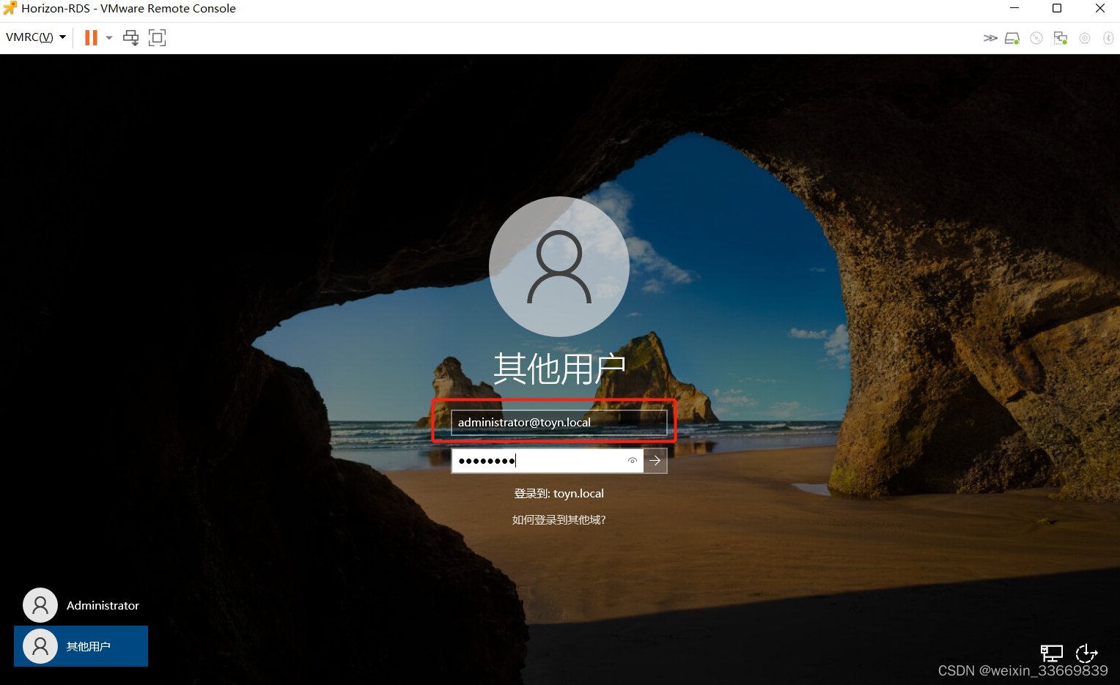Minimize the VMware Remote Console window
Image resolution: width=1120 pixels, height=685 pixels.
(x=1014, y=9)
